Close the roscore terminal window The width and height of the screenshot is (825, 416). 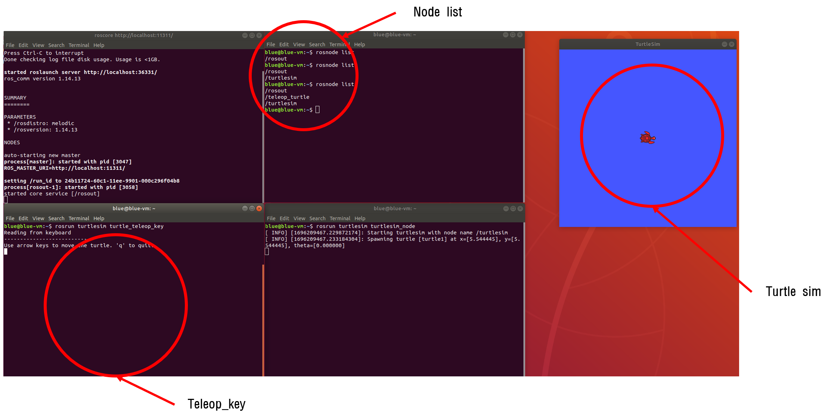coord(259,36)
